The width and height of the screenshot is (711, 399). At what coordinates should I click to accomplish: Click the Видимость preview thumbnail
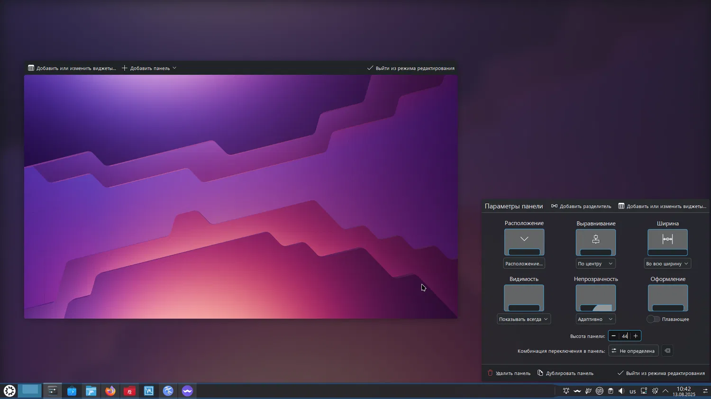click(524, 298)
